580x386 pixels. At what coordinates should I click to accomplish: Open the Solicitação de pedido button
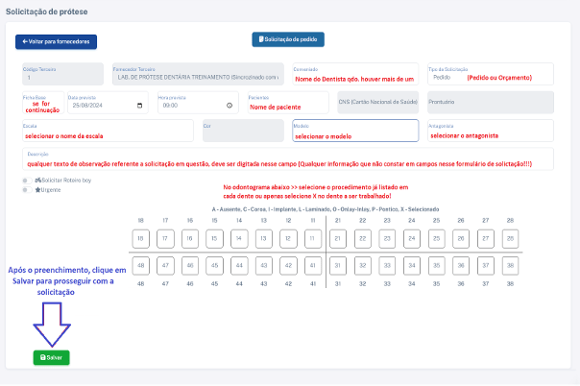pos(288,39)
